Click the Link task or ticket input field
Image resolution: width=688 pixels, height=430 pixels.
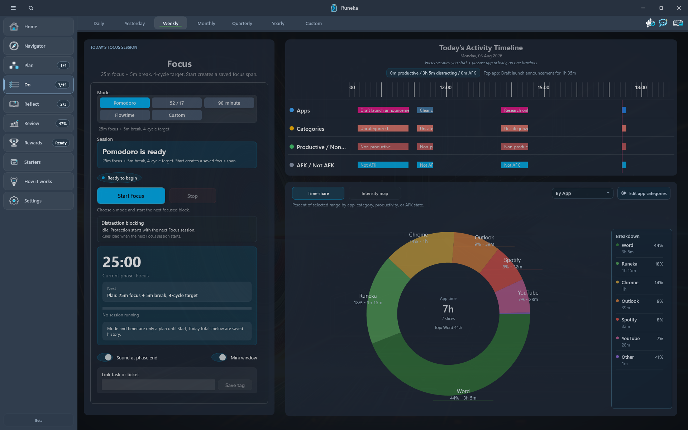(158, 385)
